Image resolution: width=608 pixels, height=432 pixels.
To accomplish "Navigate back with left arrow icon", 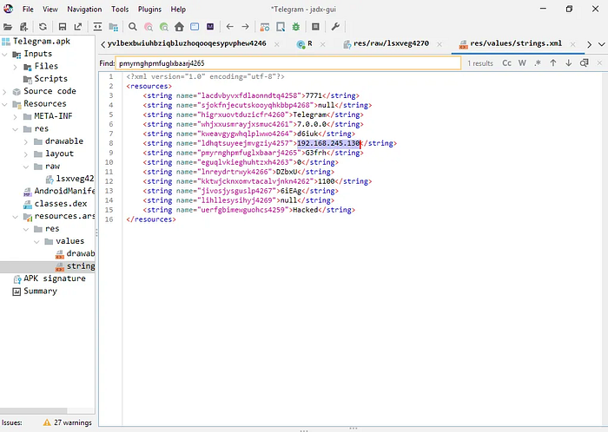I will tap(229, 27).
